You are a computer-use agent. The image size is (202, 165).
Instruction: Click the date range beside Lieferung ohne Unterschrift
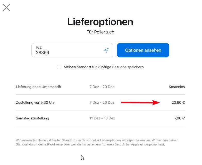click(102, 87)
